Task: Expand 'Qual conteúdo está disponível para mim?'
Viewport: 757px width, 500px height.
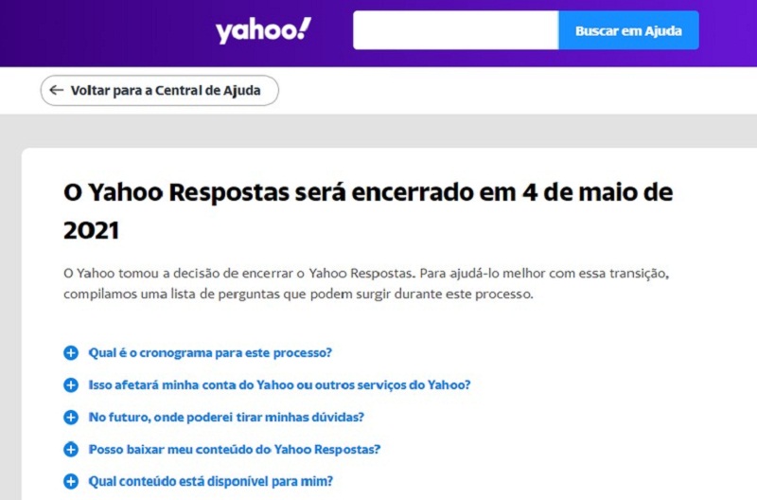Action: 210,481
